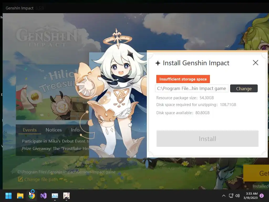The width and height of the screenshot is (269, 202).
Task: Open Google Chrome from the taskbar
Action: (32, 196)
